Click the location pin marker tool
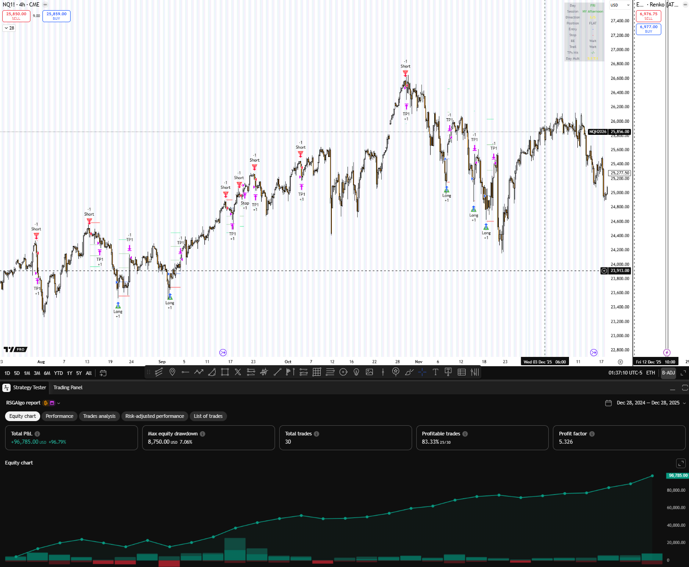The width and height of the screenshot is (689, 567). click(172, 372)
